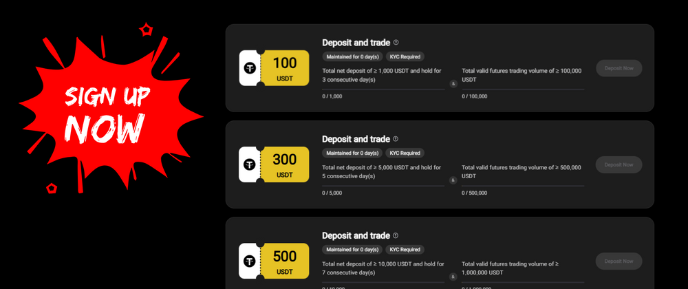Click the Tether logo on the 500 USDT coupon
This screenshot has height=289, width=688.
[250, 261]
